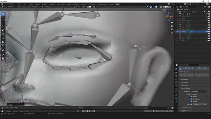Open the Edit Mode dropdown

(x=11, y=7)
